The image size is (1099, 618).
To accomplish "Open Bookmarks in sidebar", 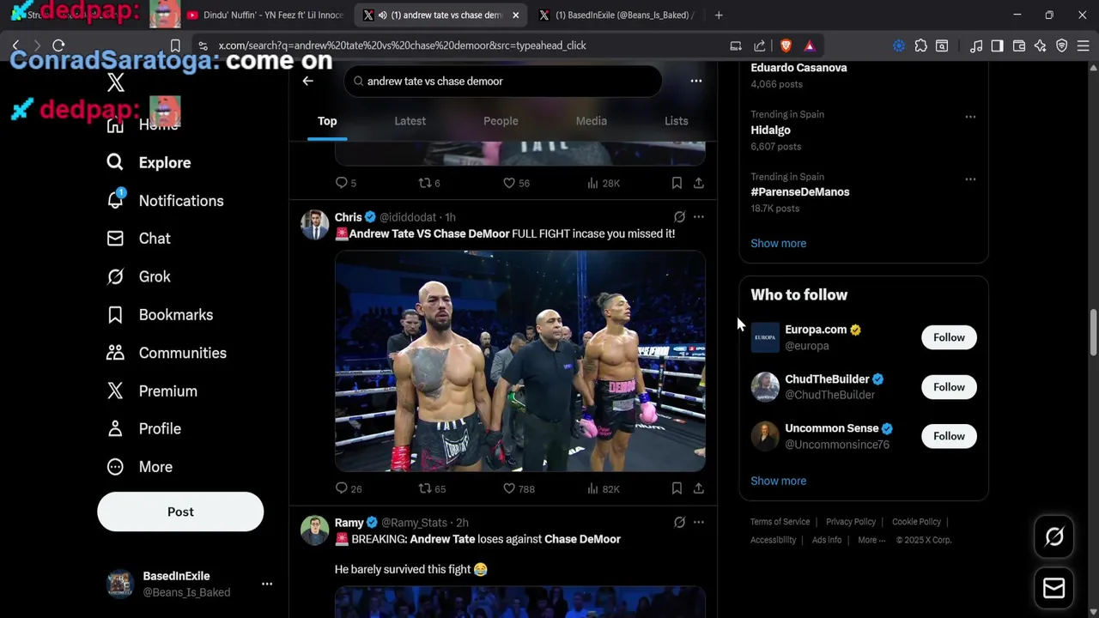I will click(x=159, y=315).
